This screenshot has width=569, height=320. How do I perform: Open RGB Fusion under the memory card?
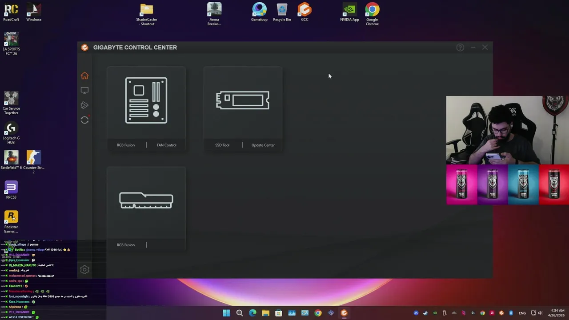point(126,245)
